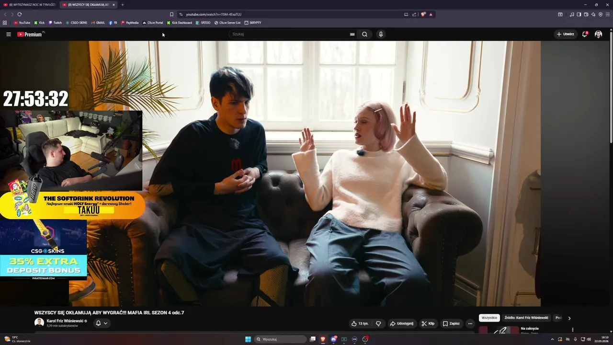Open Brave Shields lion icon

tap(423, 14)
